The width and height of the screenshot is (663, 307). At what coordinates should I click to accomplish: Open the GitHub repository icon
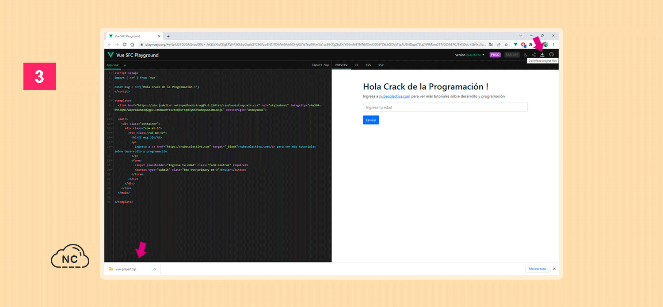click(551, 55)
